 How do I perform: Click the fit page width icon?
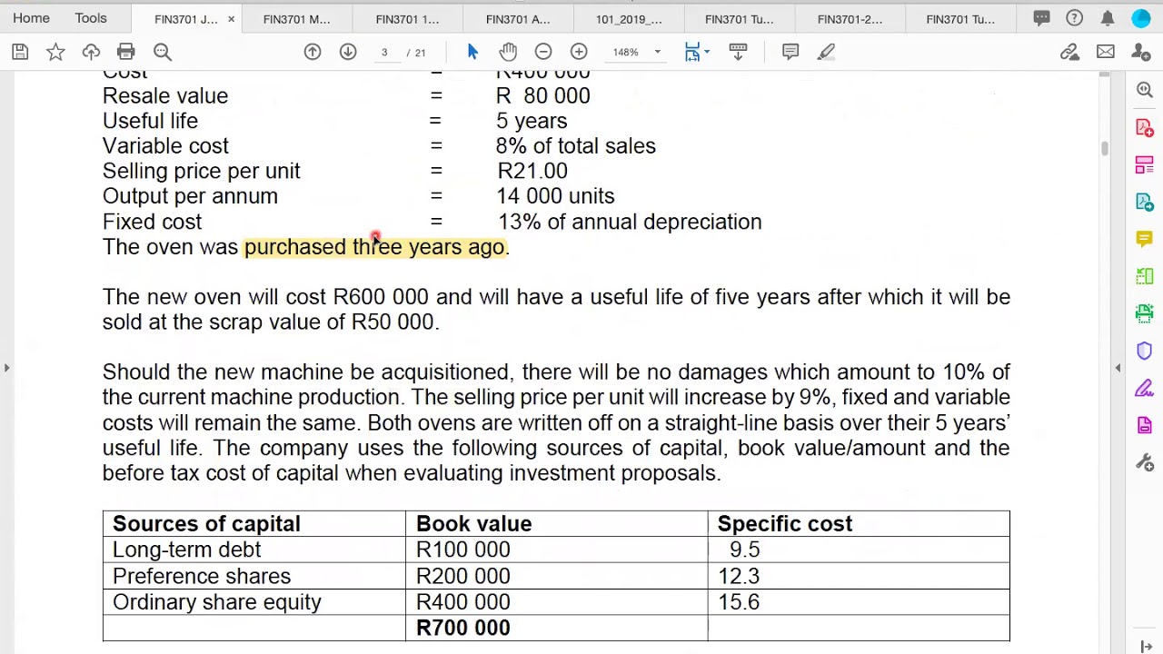692,52
